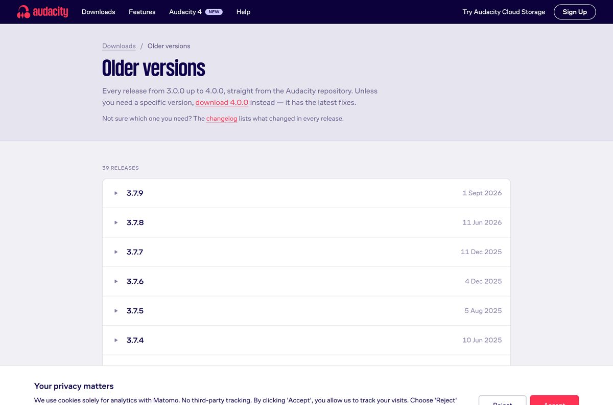This screenshot has width=613, height=405.
Task: Follow the download 4.0.0 link
Action: [x=222, y=102]
